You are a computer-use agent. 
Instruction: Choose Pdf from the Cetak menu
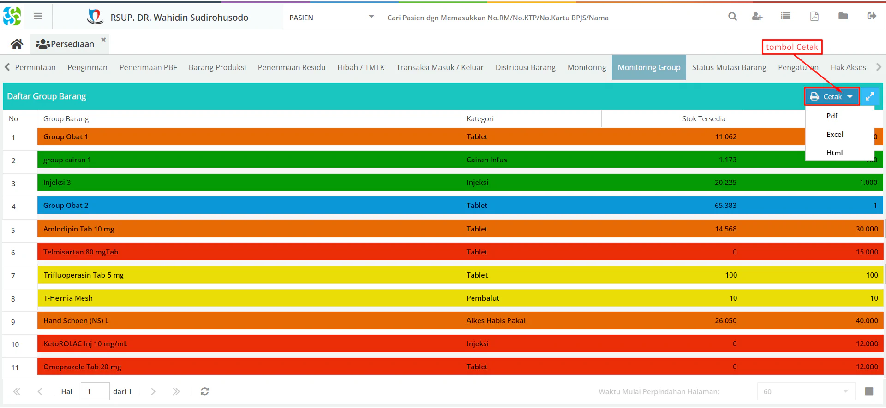point(832,116)
